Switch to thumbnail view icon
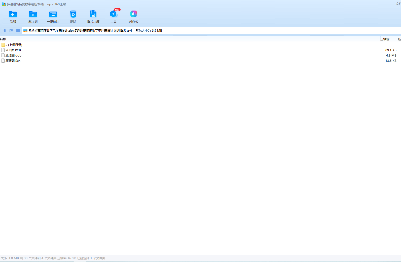The width and height of the screenshot is (401, 262). pos(11,30)
